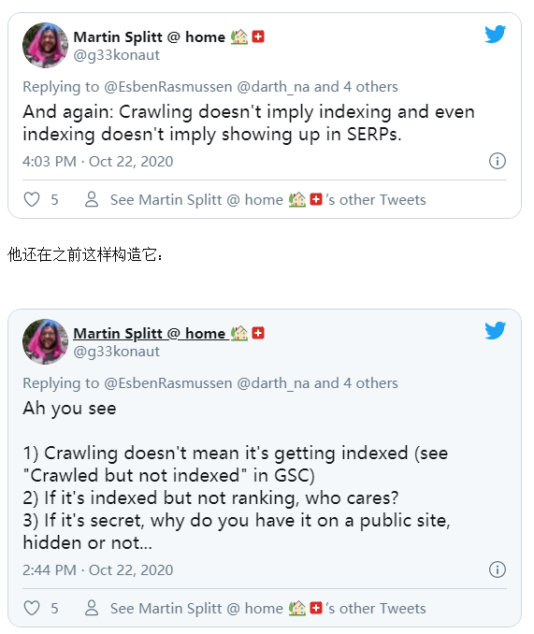Viewport: 534px width, 634px height.
Task: Open the 4:03 PM · Oct 22, 2020 timestamp
Action: pos(98,162)
